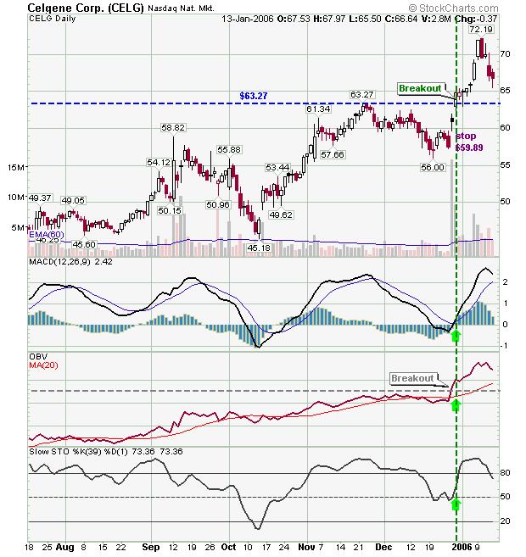This screenshot has height=557, width=526.
Task: Click the '65' price axis label
Action: pyautogui.click(x=505, y=90)
